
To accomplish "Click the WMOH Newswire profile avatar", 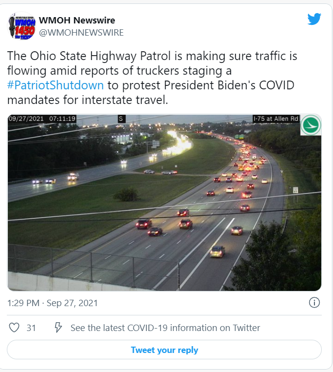I will click(21, 26).
